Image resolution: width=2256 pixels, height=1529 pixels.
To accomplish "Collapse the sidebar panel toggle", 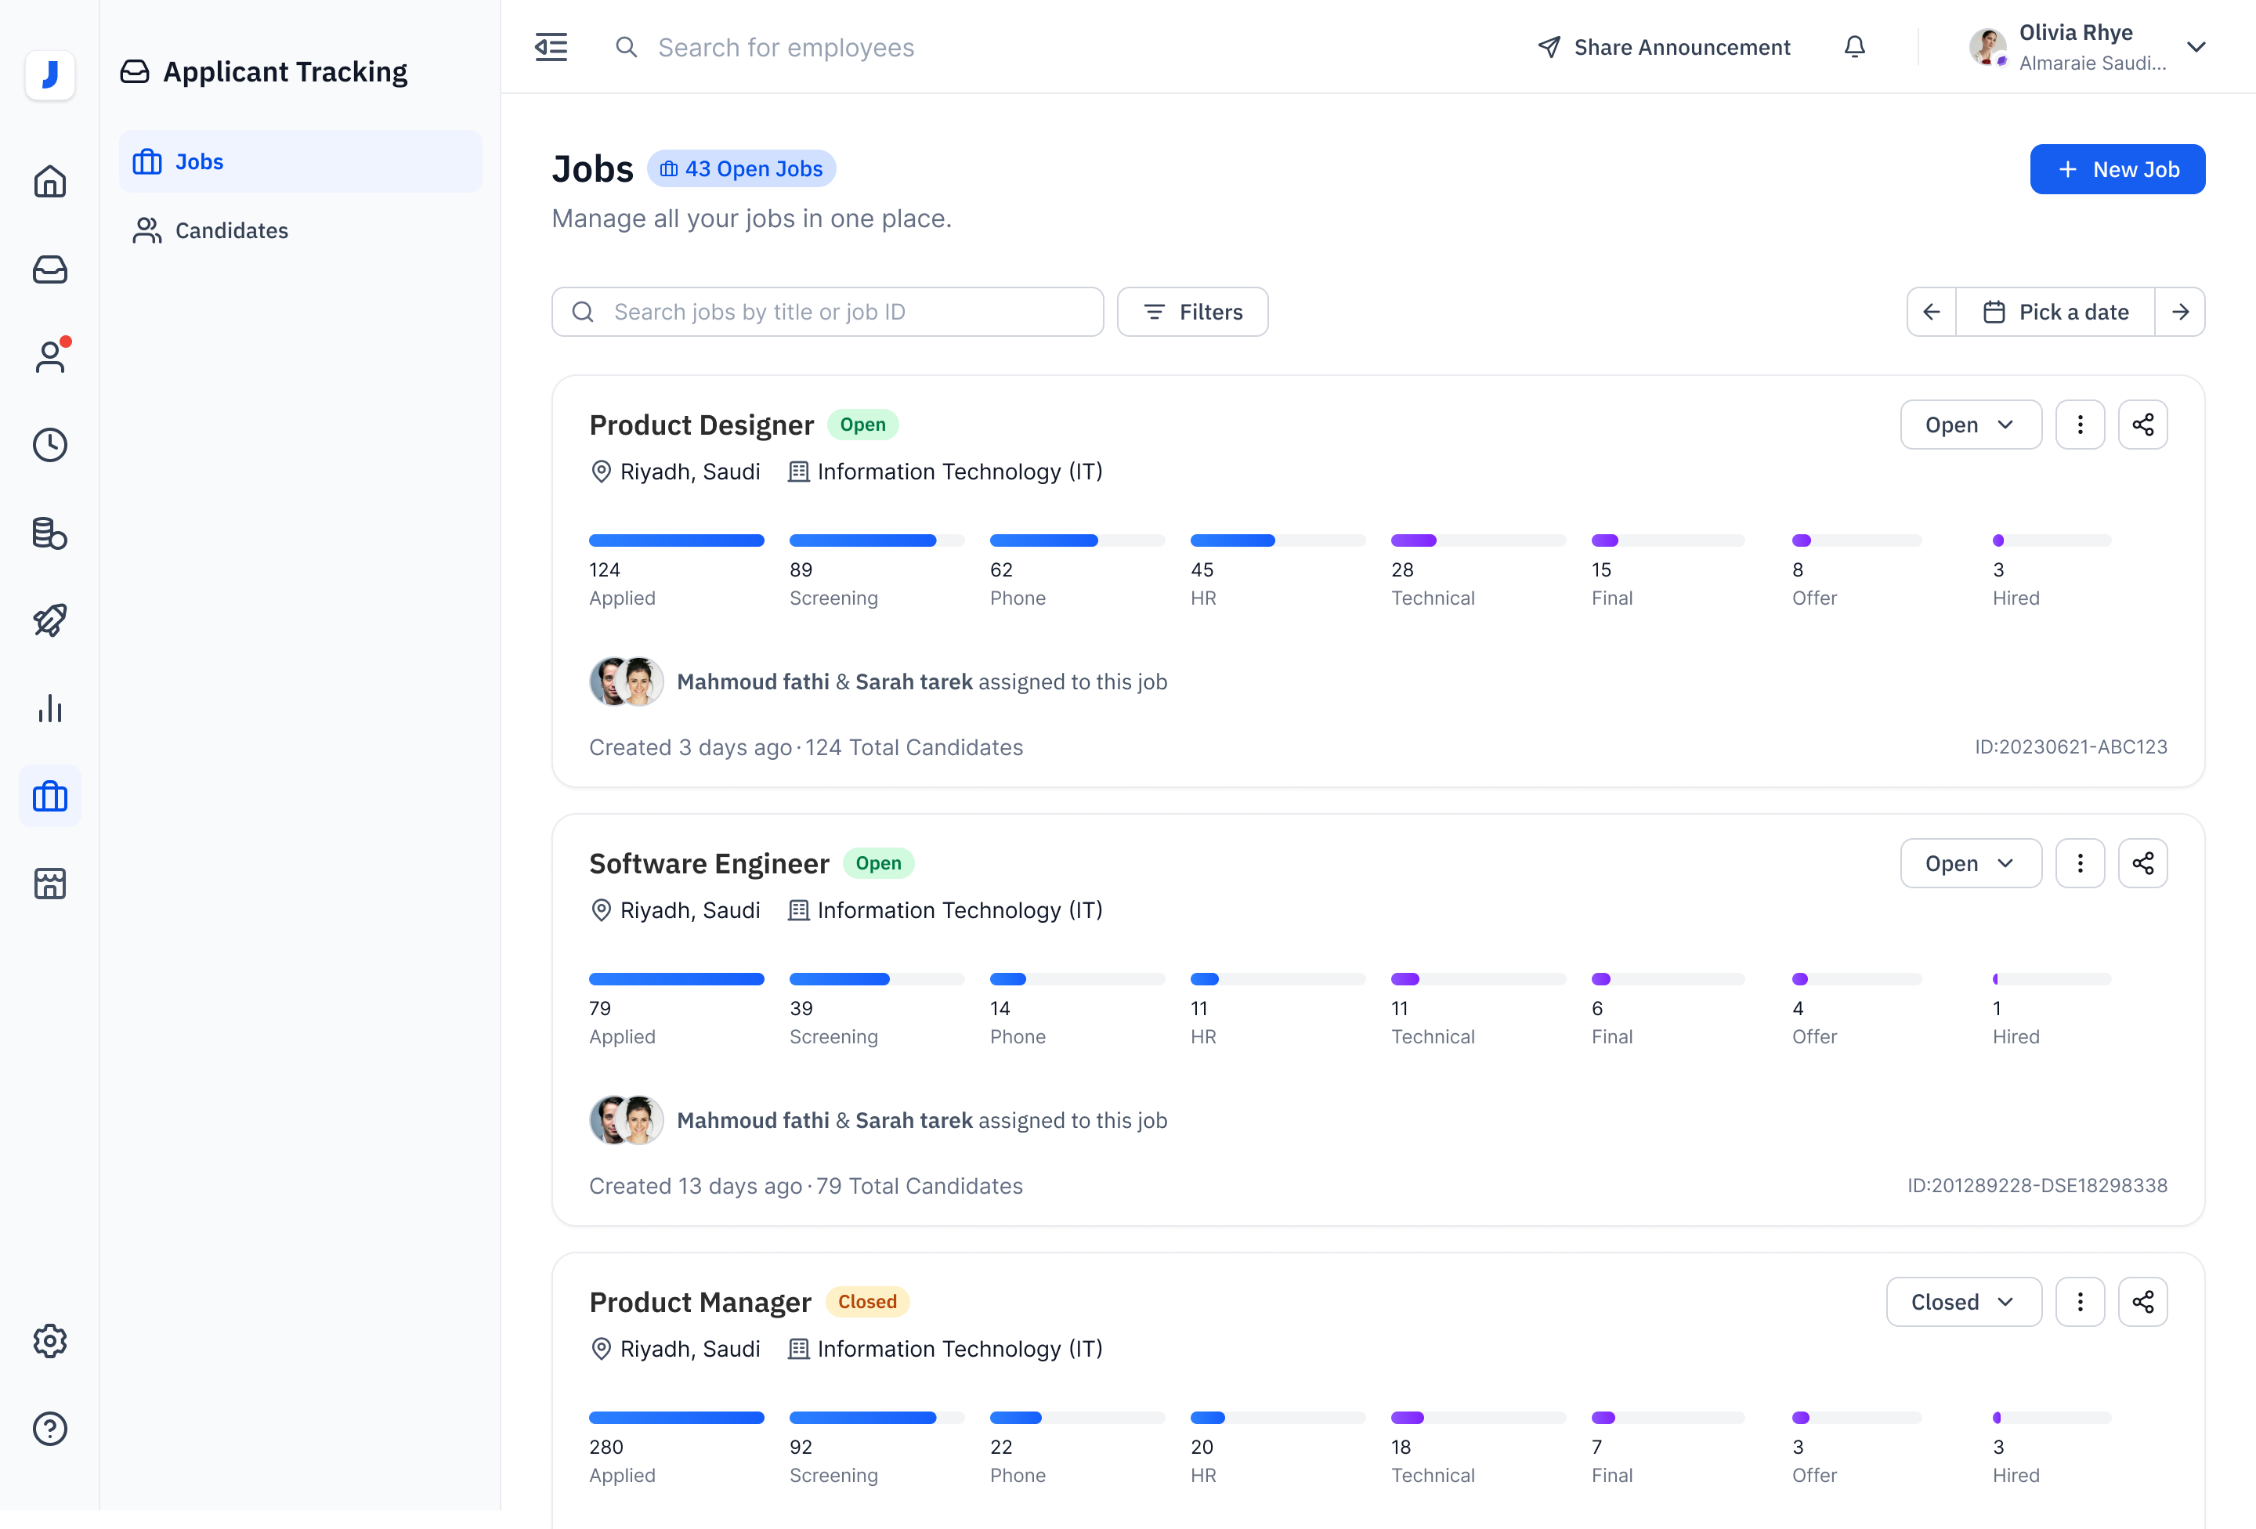I will click(551, 46).
